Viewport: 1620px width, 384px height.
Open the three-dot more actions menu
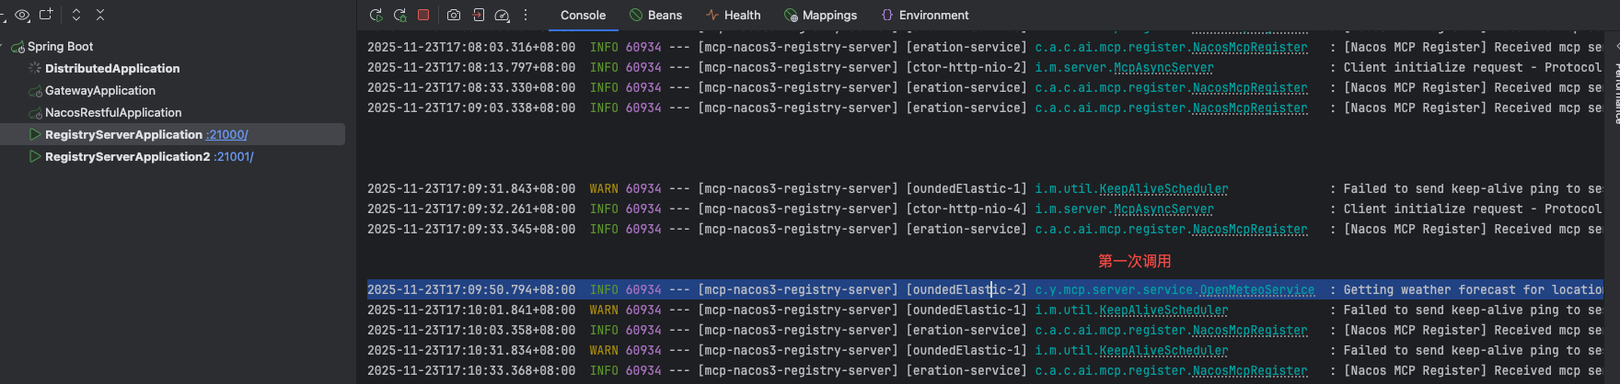coord(526,15)
